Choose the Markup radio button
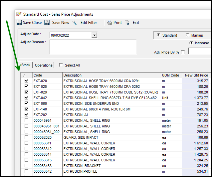This screenshot has height=177, width=212. coord(187,35)
